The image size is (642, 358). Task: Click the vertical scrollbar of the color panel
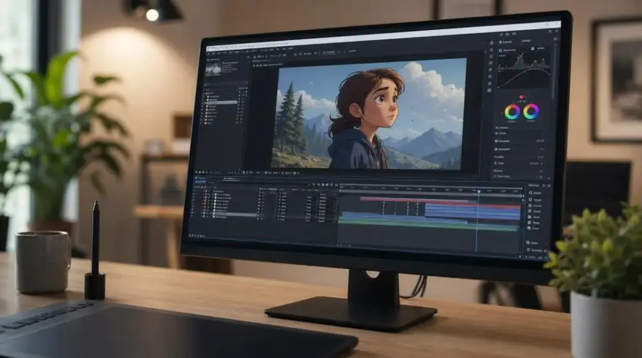pos(554,69)
